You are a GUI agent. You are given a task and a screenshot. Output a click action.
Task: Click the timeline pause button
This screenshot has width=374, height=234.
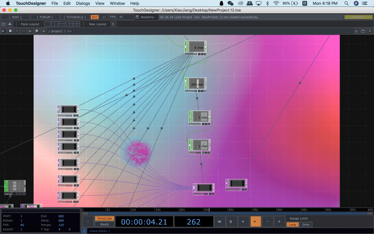point(231,222)
